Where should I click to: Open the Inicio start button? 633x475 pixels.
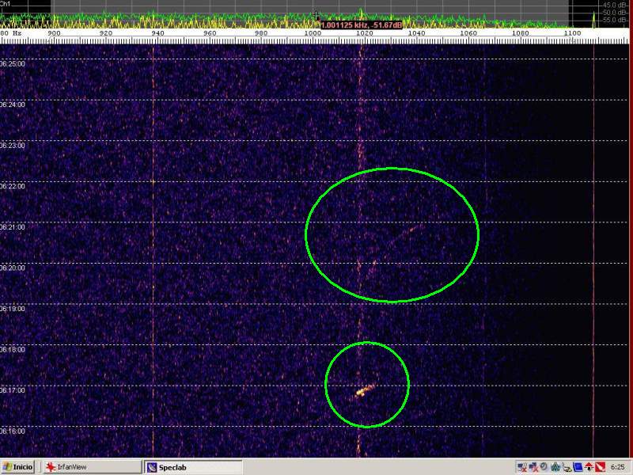(17, 467)
